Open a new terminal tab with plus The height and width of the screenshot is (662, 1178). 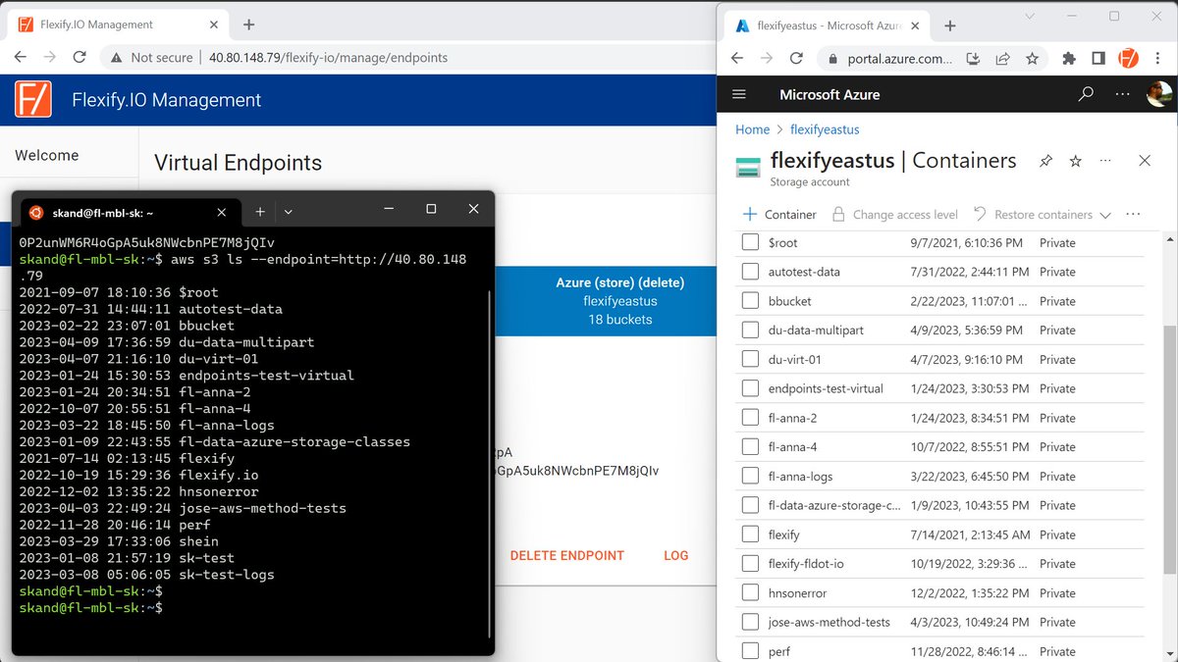pos(260,211)
